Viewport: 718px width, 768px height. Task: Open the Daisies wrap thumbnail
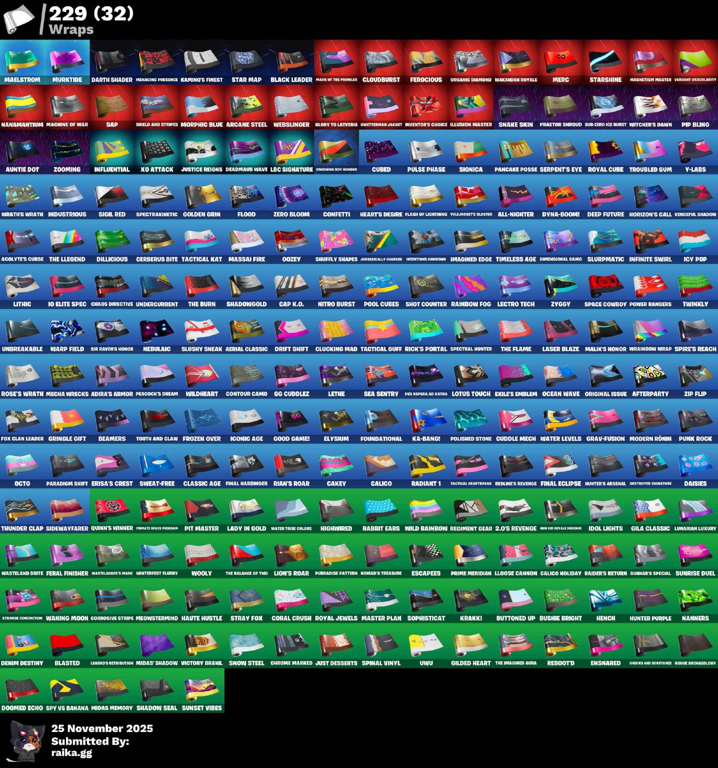click(695, 466)
